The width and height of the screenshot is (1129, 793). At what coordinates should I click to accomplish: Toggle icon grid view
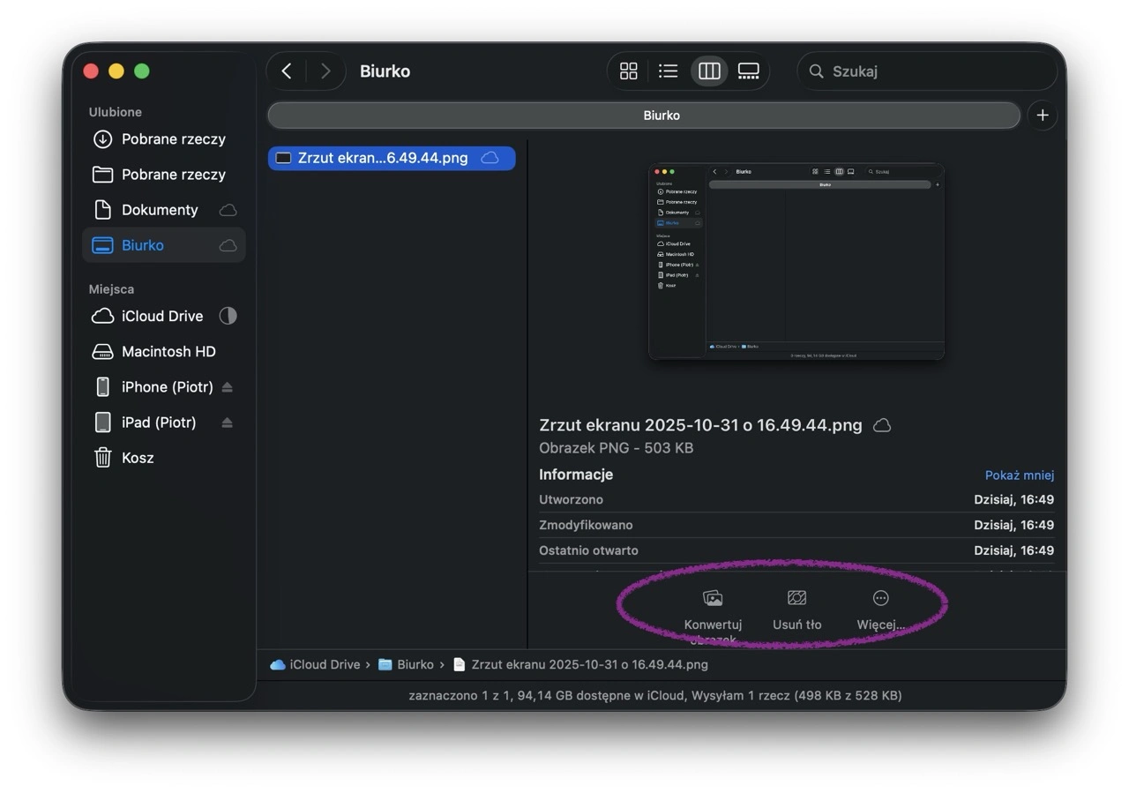[x=628, y=71]
